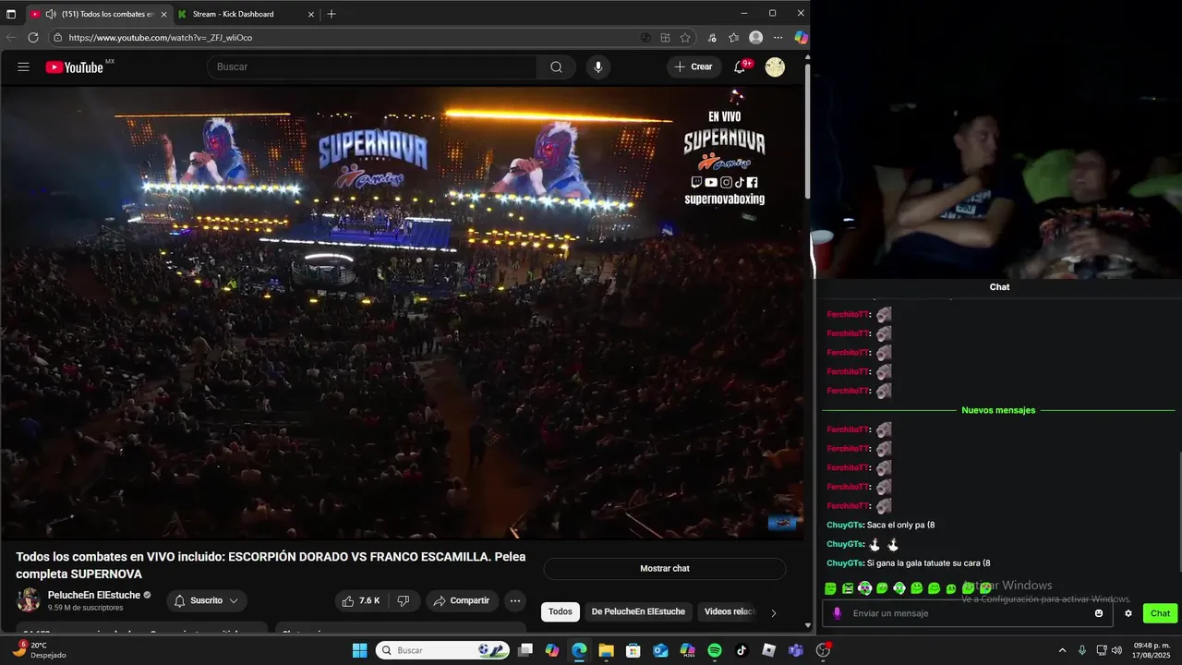Click the YouTube search magnifier button
Image resolution: width=1182 pixels, height=665 pixels.
556,66
